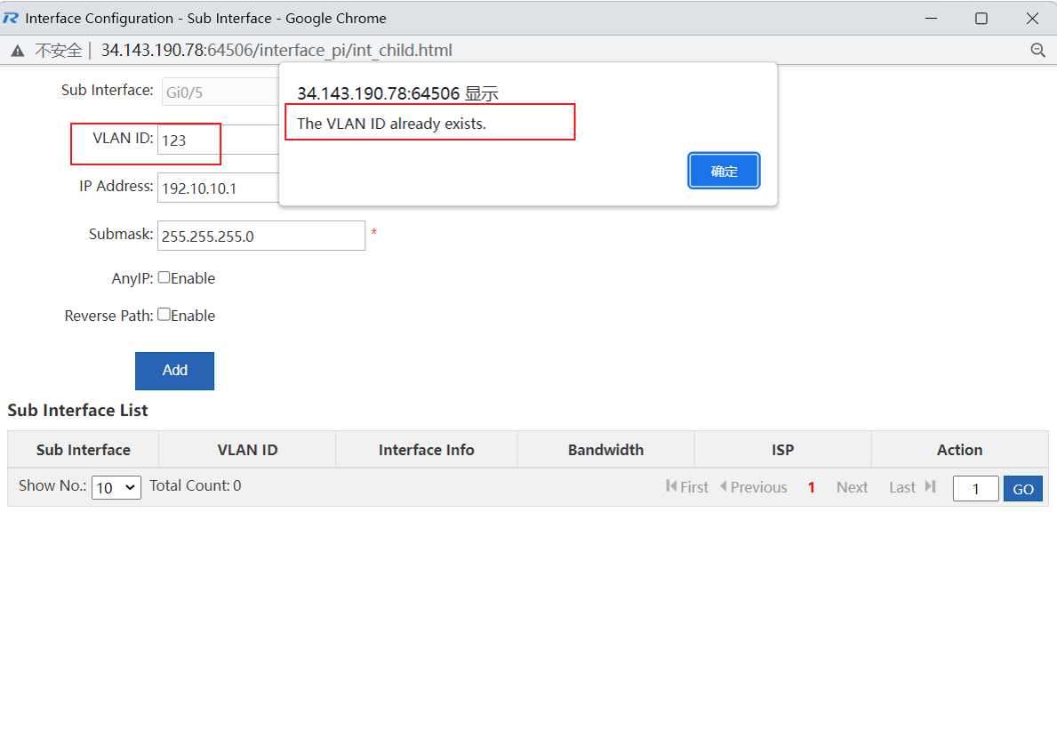
Task: Minimize the Chrome popup window
Action: coord(931,18)
